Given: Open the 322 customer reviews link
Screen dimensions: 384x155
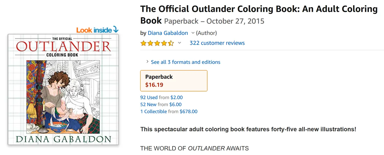Looking at the screenshot, I should [x=217, y=43].
